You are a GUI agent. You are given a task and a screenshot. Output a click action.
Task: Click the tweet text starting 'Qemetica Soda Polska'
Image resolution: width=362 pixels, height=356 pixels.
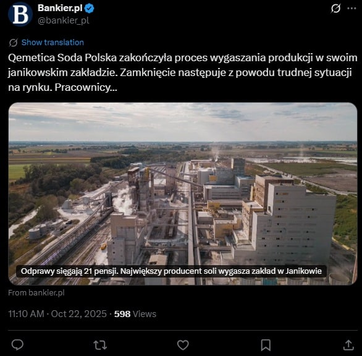[x=183, y=72]
